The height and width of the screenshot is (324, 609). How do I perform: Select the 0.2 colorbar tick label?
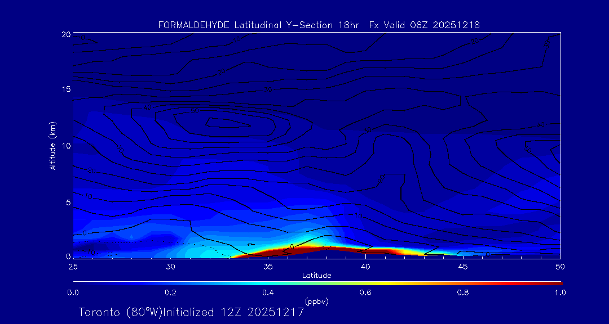170,292
